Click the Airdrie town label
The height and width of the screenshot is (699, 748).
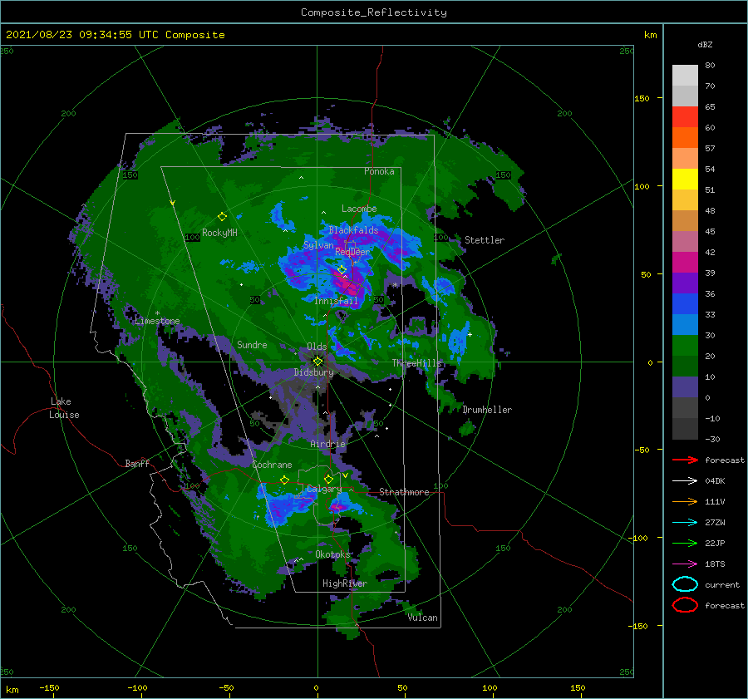coord(327,444)
